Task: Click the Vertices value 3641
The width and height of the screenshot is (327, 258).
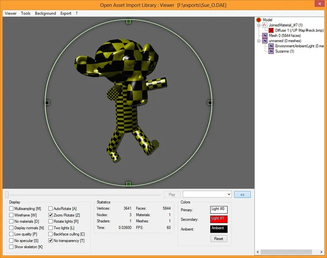Action: click(127, 208)
